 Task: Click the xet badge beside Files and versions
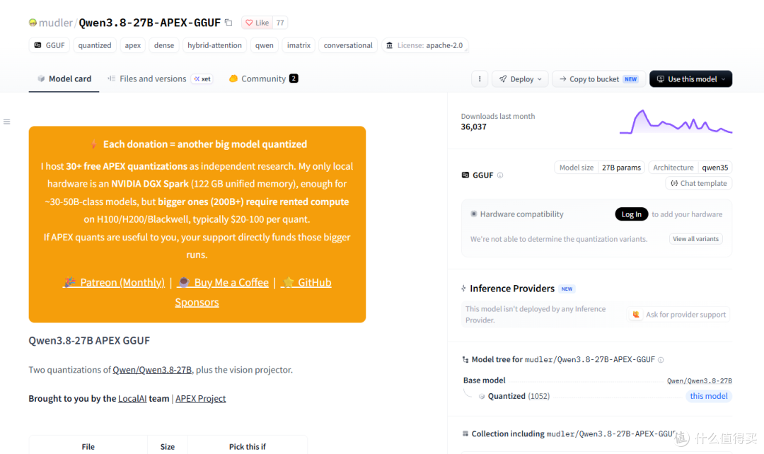pyautogui.click(x=202, y=79)
